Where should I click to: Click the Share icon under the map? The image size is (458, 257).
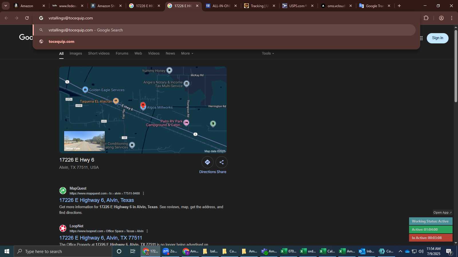pos(222,162)
